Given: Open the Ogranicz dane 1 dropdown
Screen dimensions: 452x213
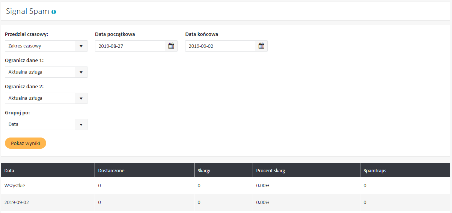Looking at the screenshot, I should [46, 72].
